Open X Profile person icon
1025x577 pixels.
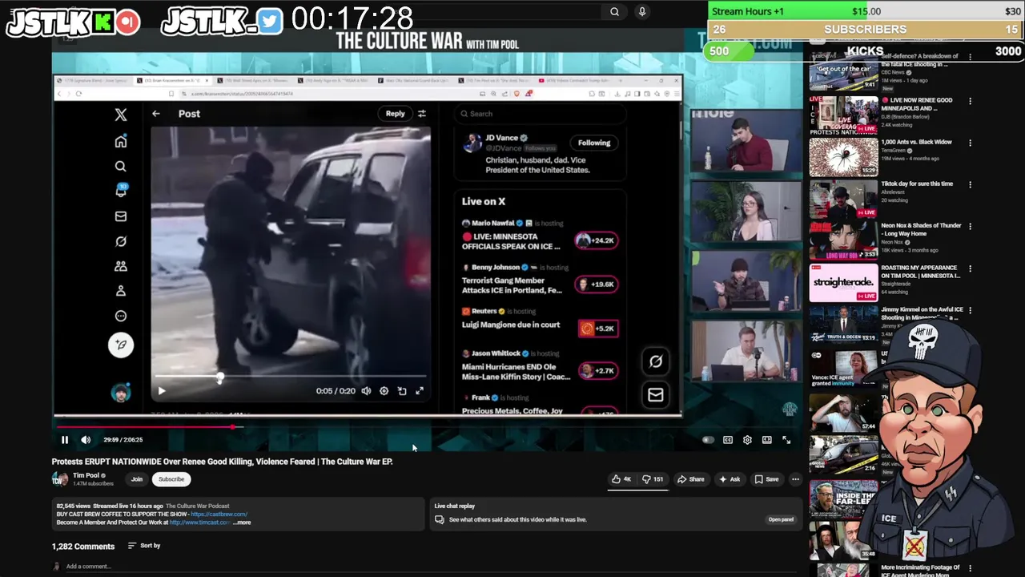[x=121, y=291]
